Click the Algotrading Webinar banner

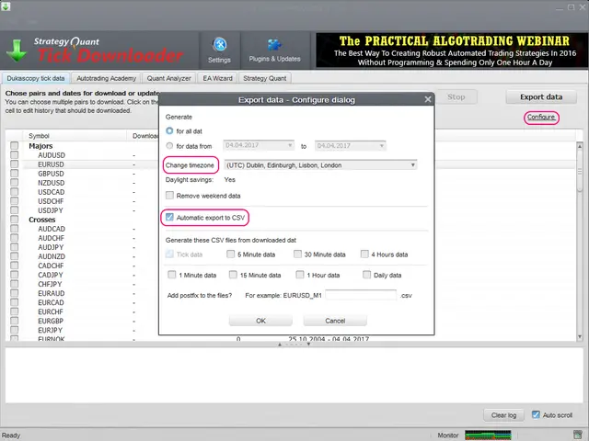[x=452, y=51]
